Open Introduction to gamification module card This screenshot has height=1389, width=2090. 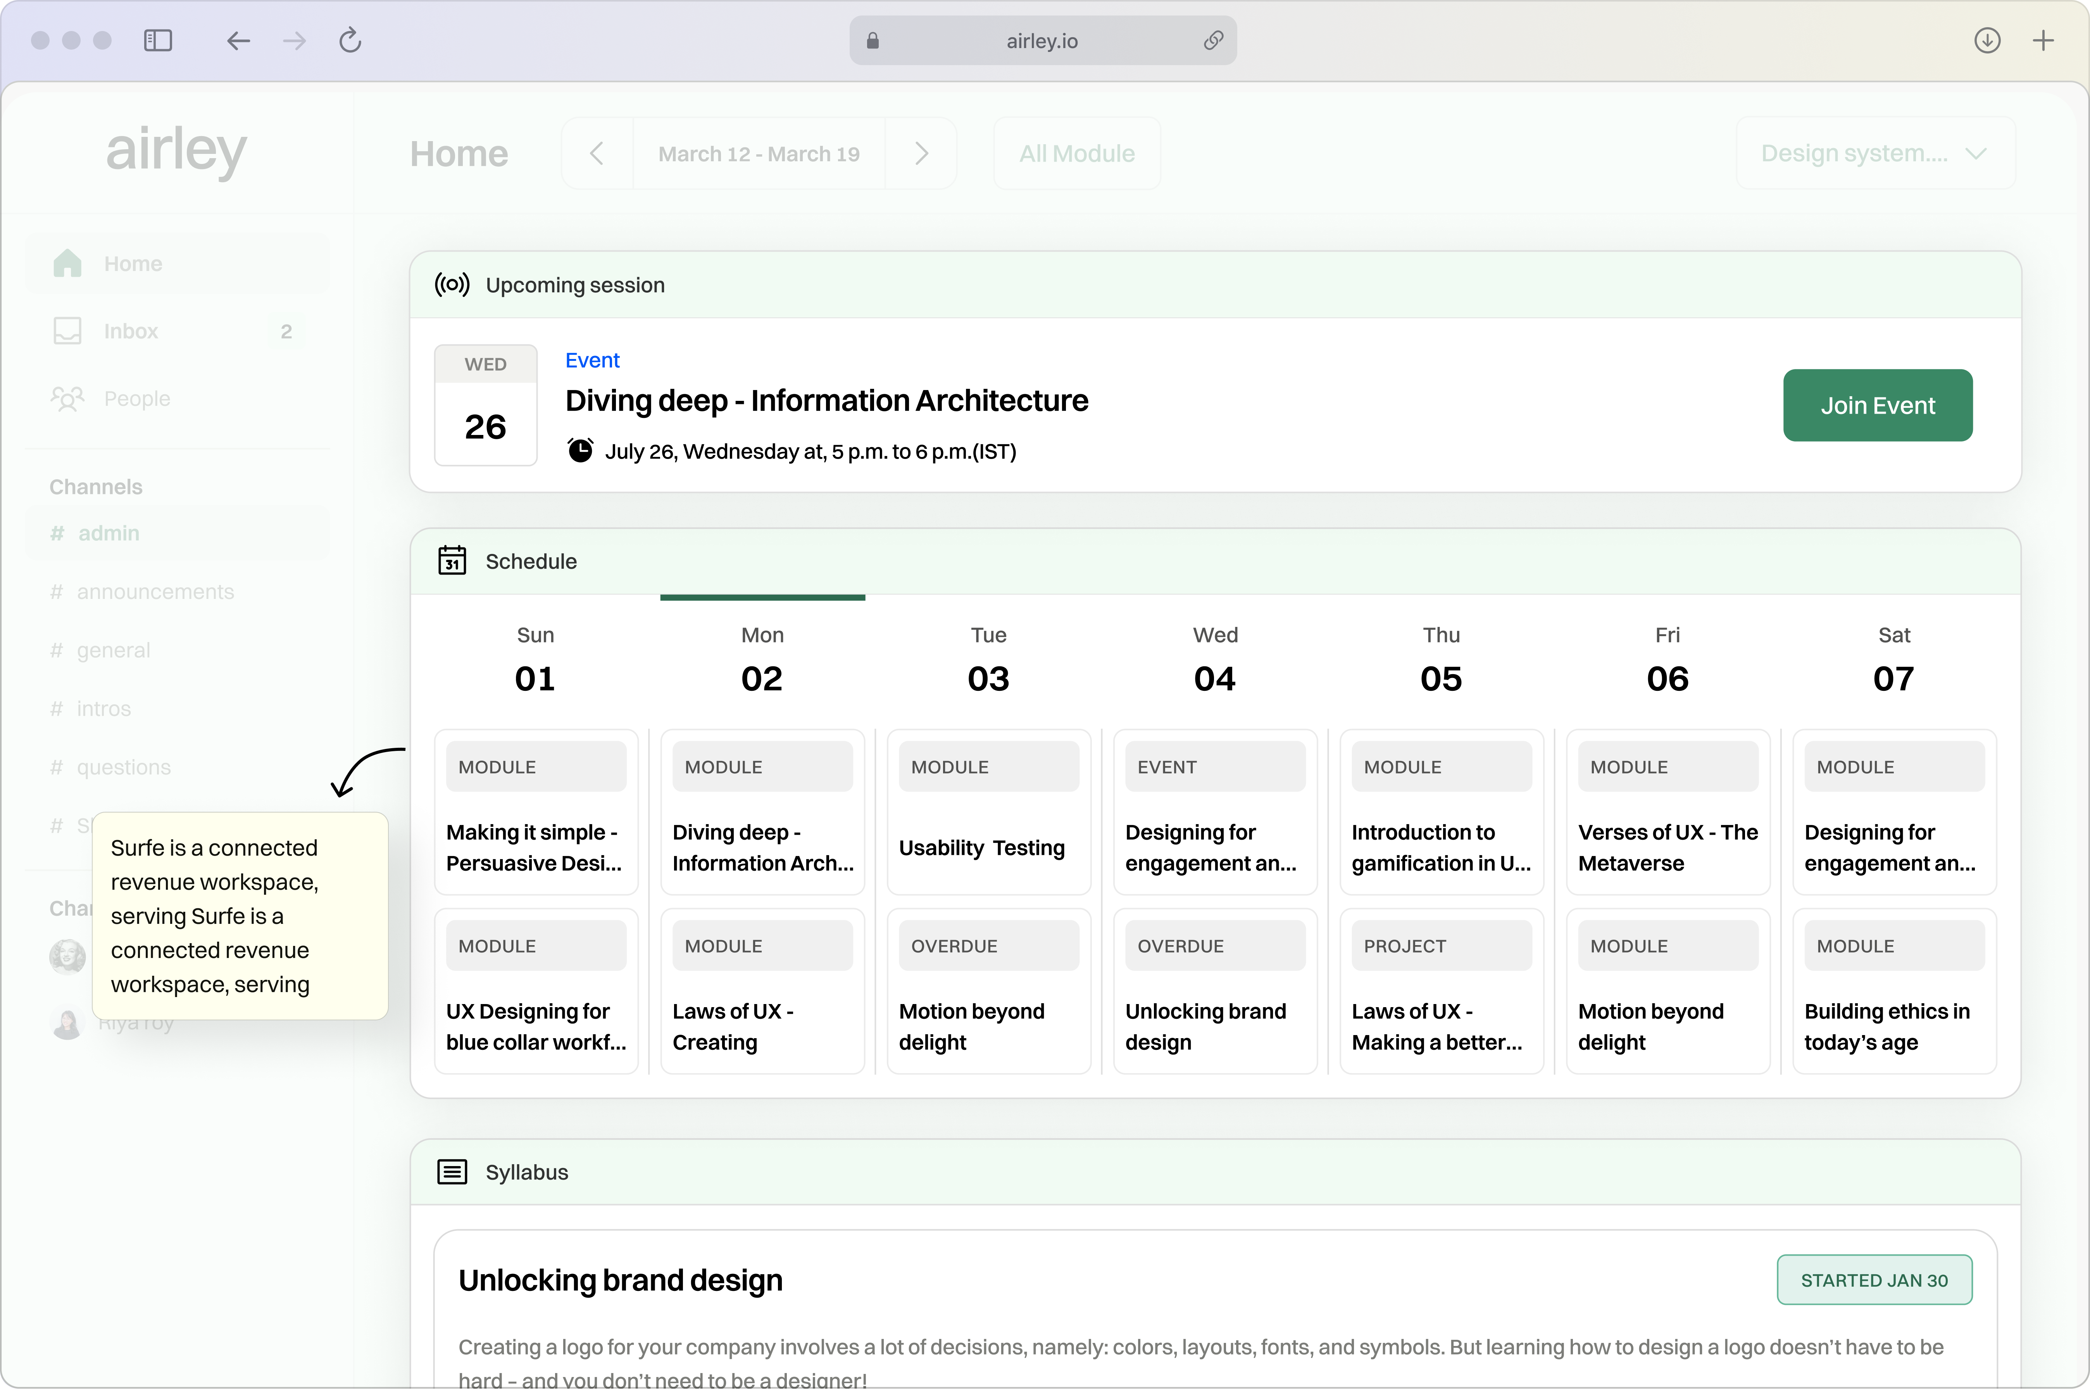pos(1442,812)
